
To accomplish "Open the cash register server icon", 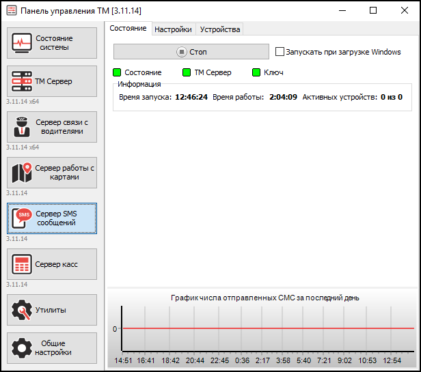I will 22,264.
